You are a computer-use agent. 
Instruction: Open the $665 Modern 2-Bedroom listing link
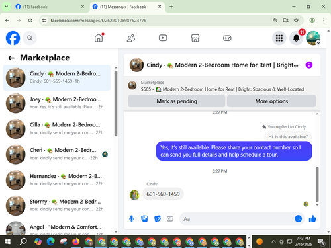pyautogui.click(x=222, y=89)
